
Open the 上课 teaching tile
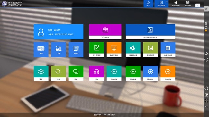pos(59,50)
